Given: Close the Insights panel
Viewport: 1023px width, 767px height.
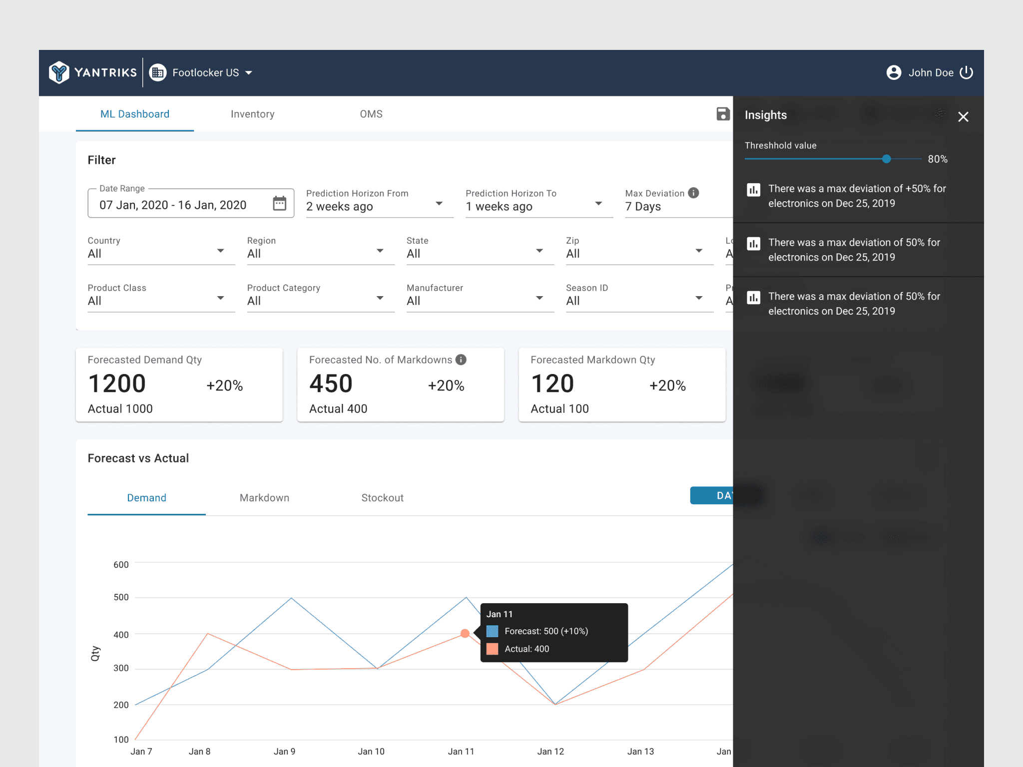Looking at the screenshot, I should pyautogui.click(x=963, y=117).
